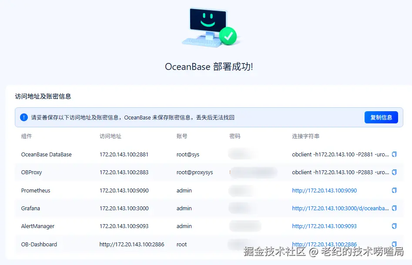The height and width of the screenshot is (265, 412).
Task: Click the OB-Dashboard component name
Action: [x=39, y=244]
